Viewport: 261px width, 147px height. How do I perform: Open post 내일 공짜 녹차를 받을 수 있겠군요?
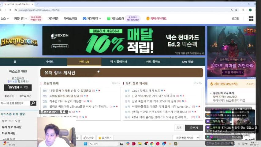(x=70, y=91)
